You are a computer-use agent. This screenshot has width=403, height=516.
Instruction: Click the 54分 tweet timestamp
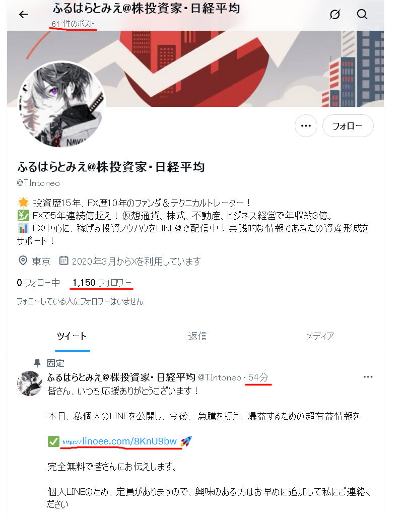coord(258,377)
